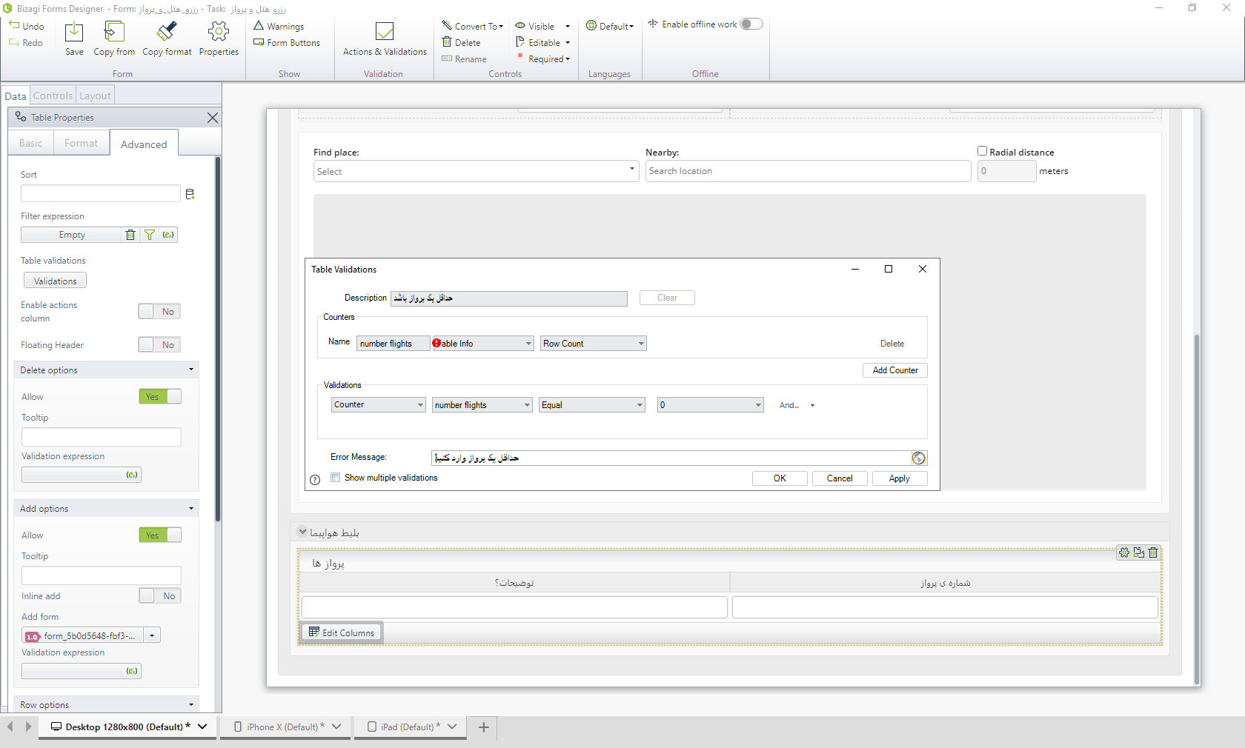This screenshot has width=1245, height=748.
Task: Open the Counter validation type dropdown
Action: point(378,405)
